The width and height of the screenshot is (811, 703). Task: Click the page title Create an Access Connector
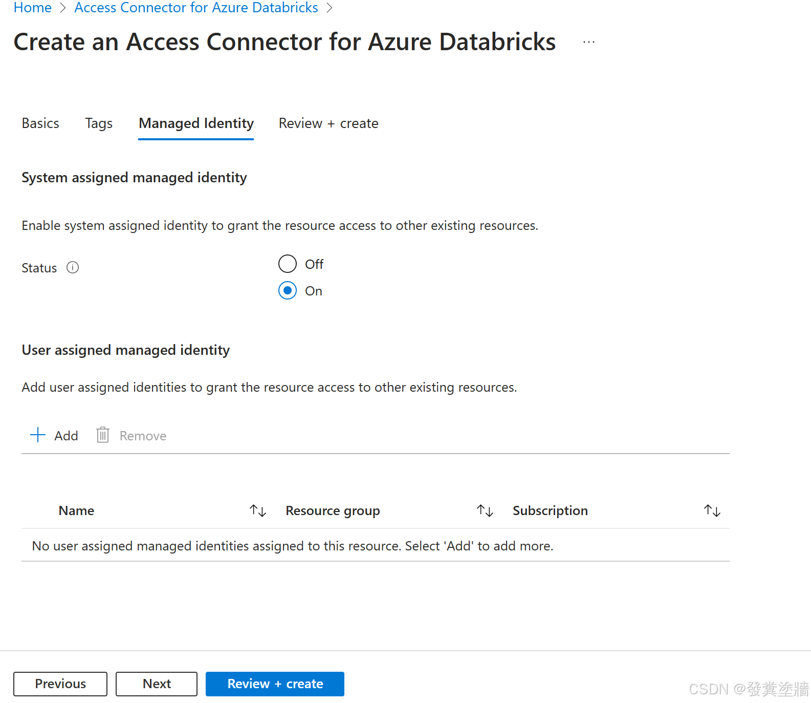[x=284, y=42]
